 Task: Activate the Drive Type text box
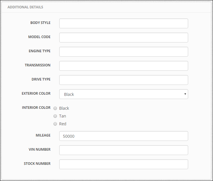[x=124, y=80]
